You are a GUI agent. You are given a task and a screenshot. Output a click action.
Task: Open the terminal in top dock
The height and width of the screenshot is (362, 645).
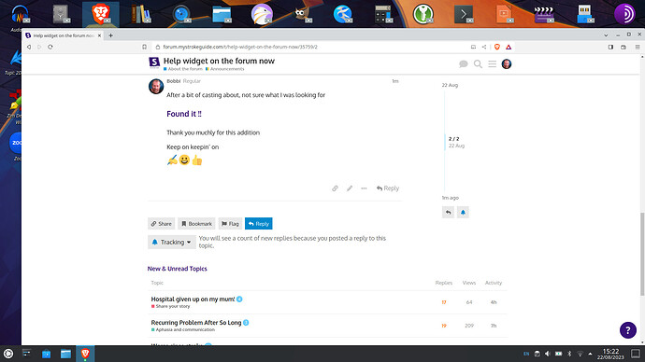coord(464,14)
